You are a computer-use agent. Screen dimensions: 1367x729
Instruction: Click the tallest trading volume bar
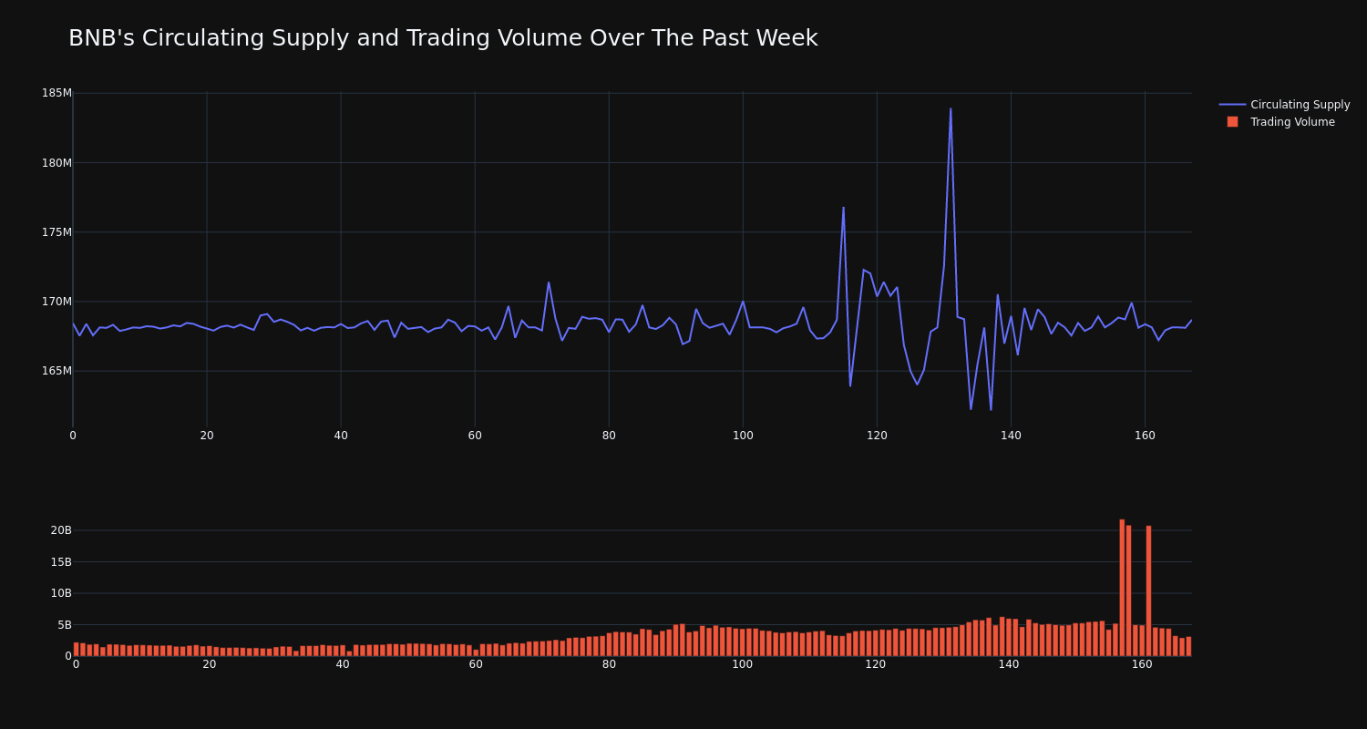click(x=1122, y=588)
